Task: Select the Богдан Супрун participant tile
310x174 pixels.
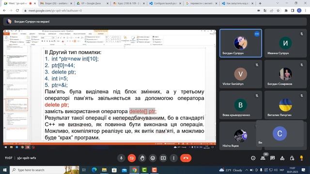Action: click(241, 43)
